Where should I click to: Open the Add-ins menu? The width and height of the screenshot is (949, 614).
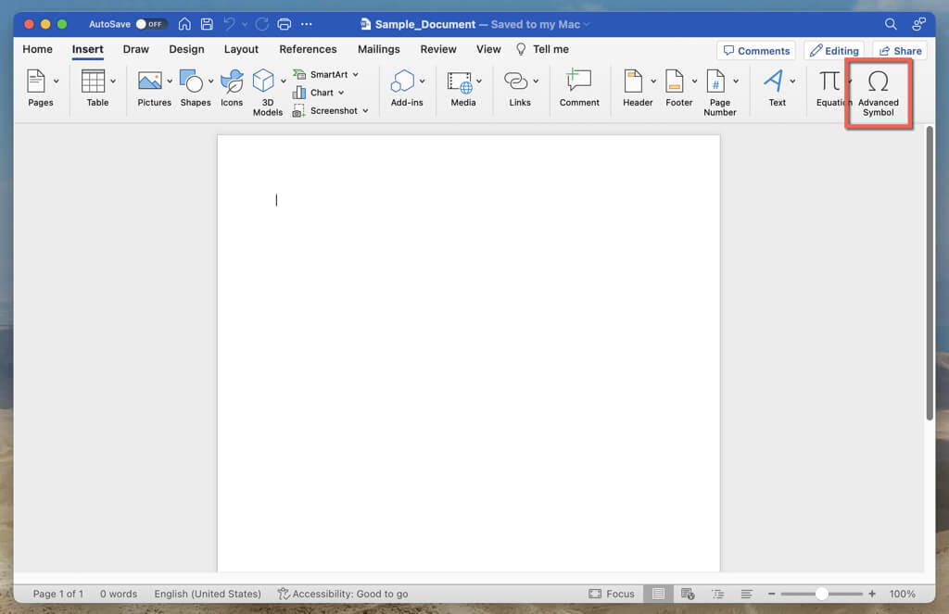click(407, 88)
